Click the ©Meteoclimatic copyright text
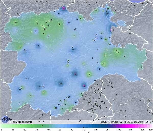 22,122
